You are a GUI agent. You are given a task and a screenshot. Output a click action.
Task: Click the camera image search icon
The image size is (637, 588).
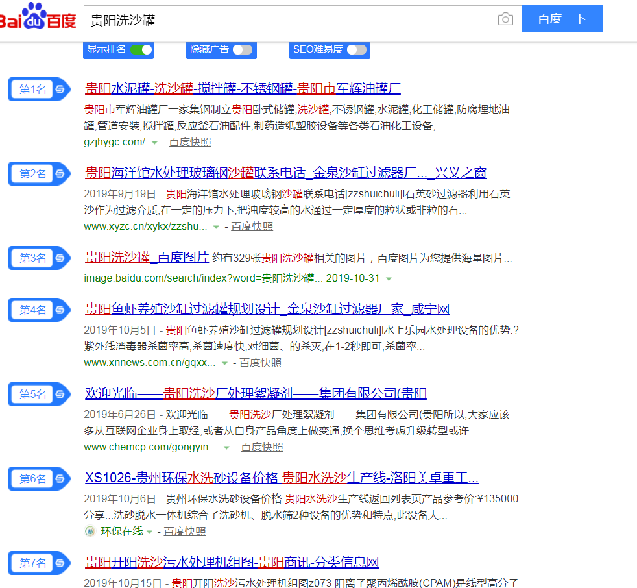coord(505,19)
